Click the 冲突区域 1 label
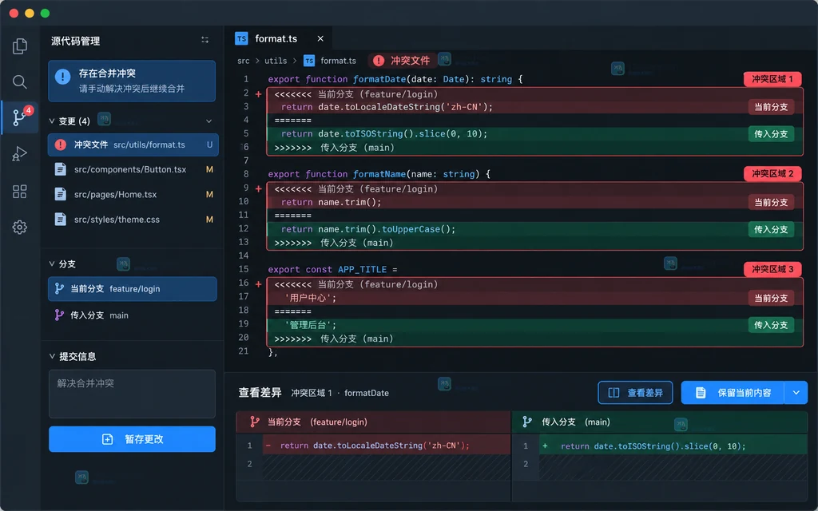 pyautogui.click(x=772, y=79)
